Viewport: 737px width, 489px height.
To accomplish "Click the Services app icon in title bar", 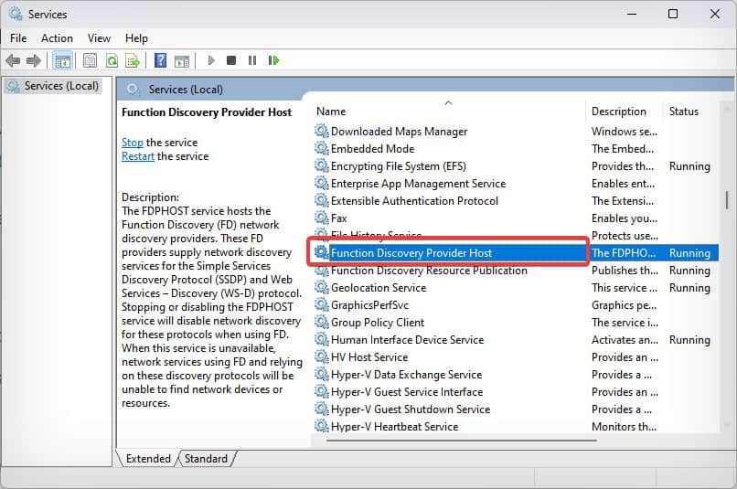I will (x=16, y=14).
